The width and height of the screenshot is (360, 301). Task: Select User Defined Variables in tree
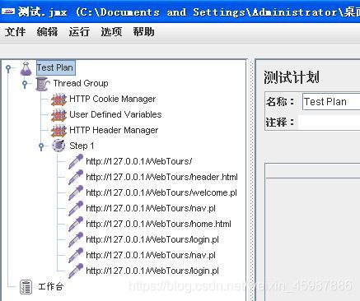point(115,114)
